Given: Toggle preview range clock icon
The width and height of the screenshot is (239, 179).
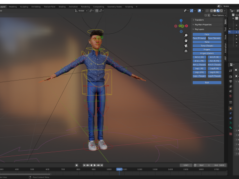Looking at the screenshot, I should click(x=195, y=165).
